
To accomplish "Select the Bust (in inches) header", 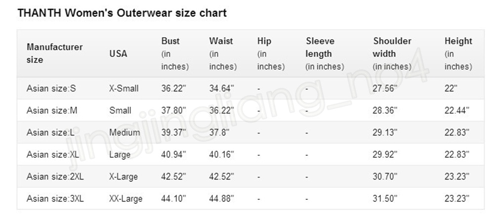I will [x=175, y=53].
